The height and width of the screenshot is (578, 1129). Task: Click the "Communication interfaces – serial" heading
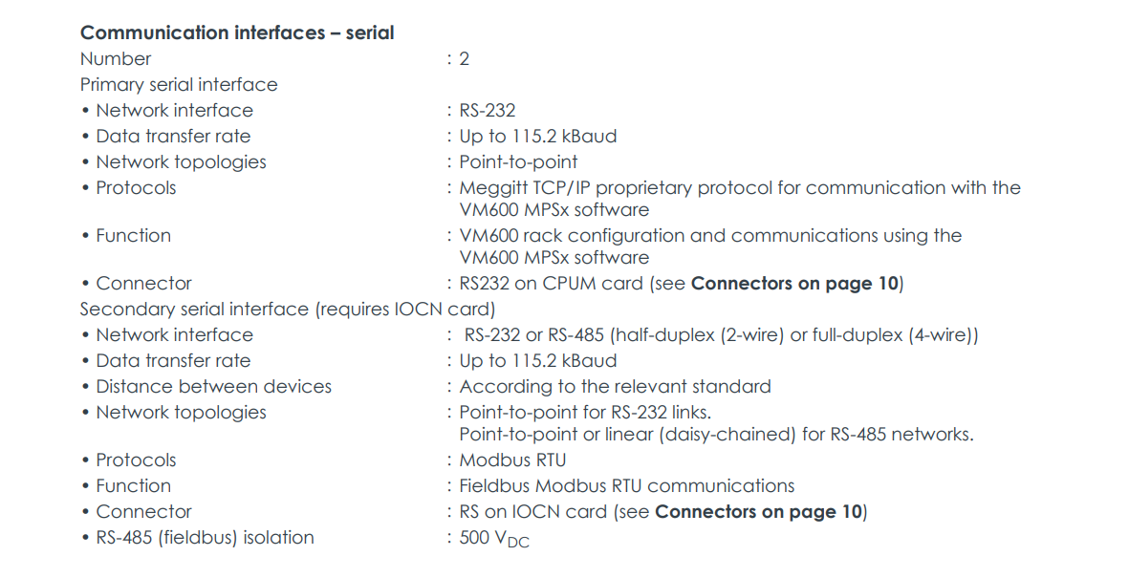coord(237,33)
